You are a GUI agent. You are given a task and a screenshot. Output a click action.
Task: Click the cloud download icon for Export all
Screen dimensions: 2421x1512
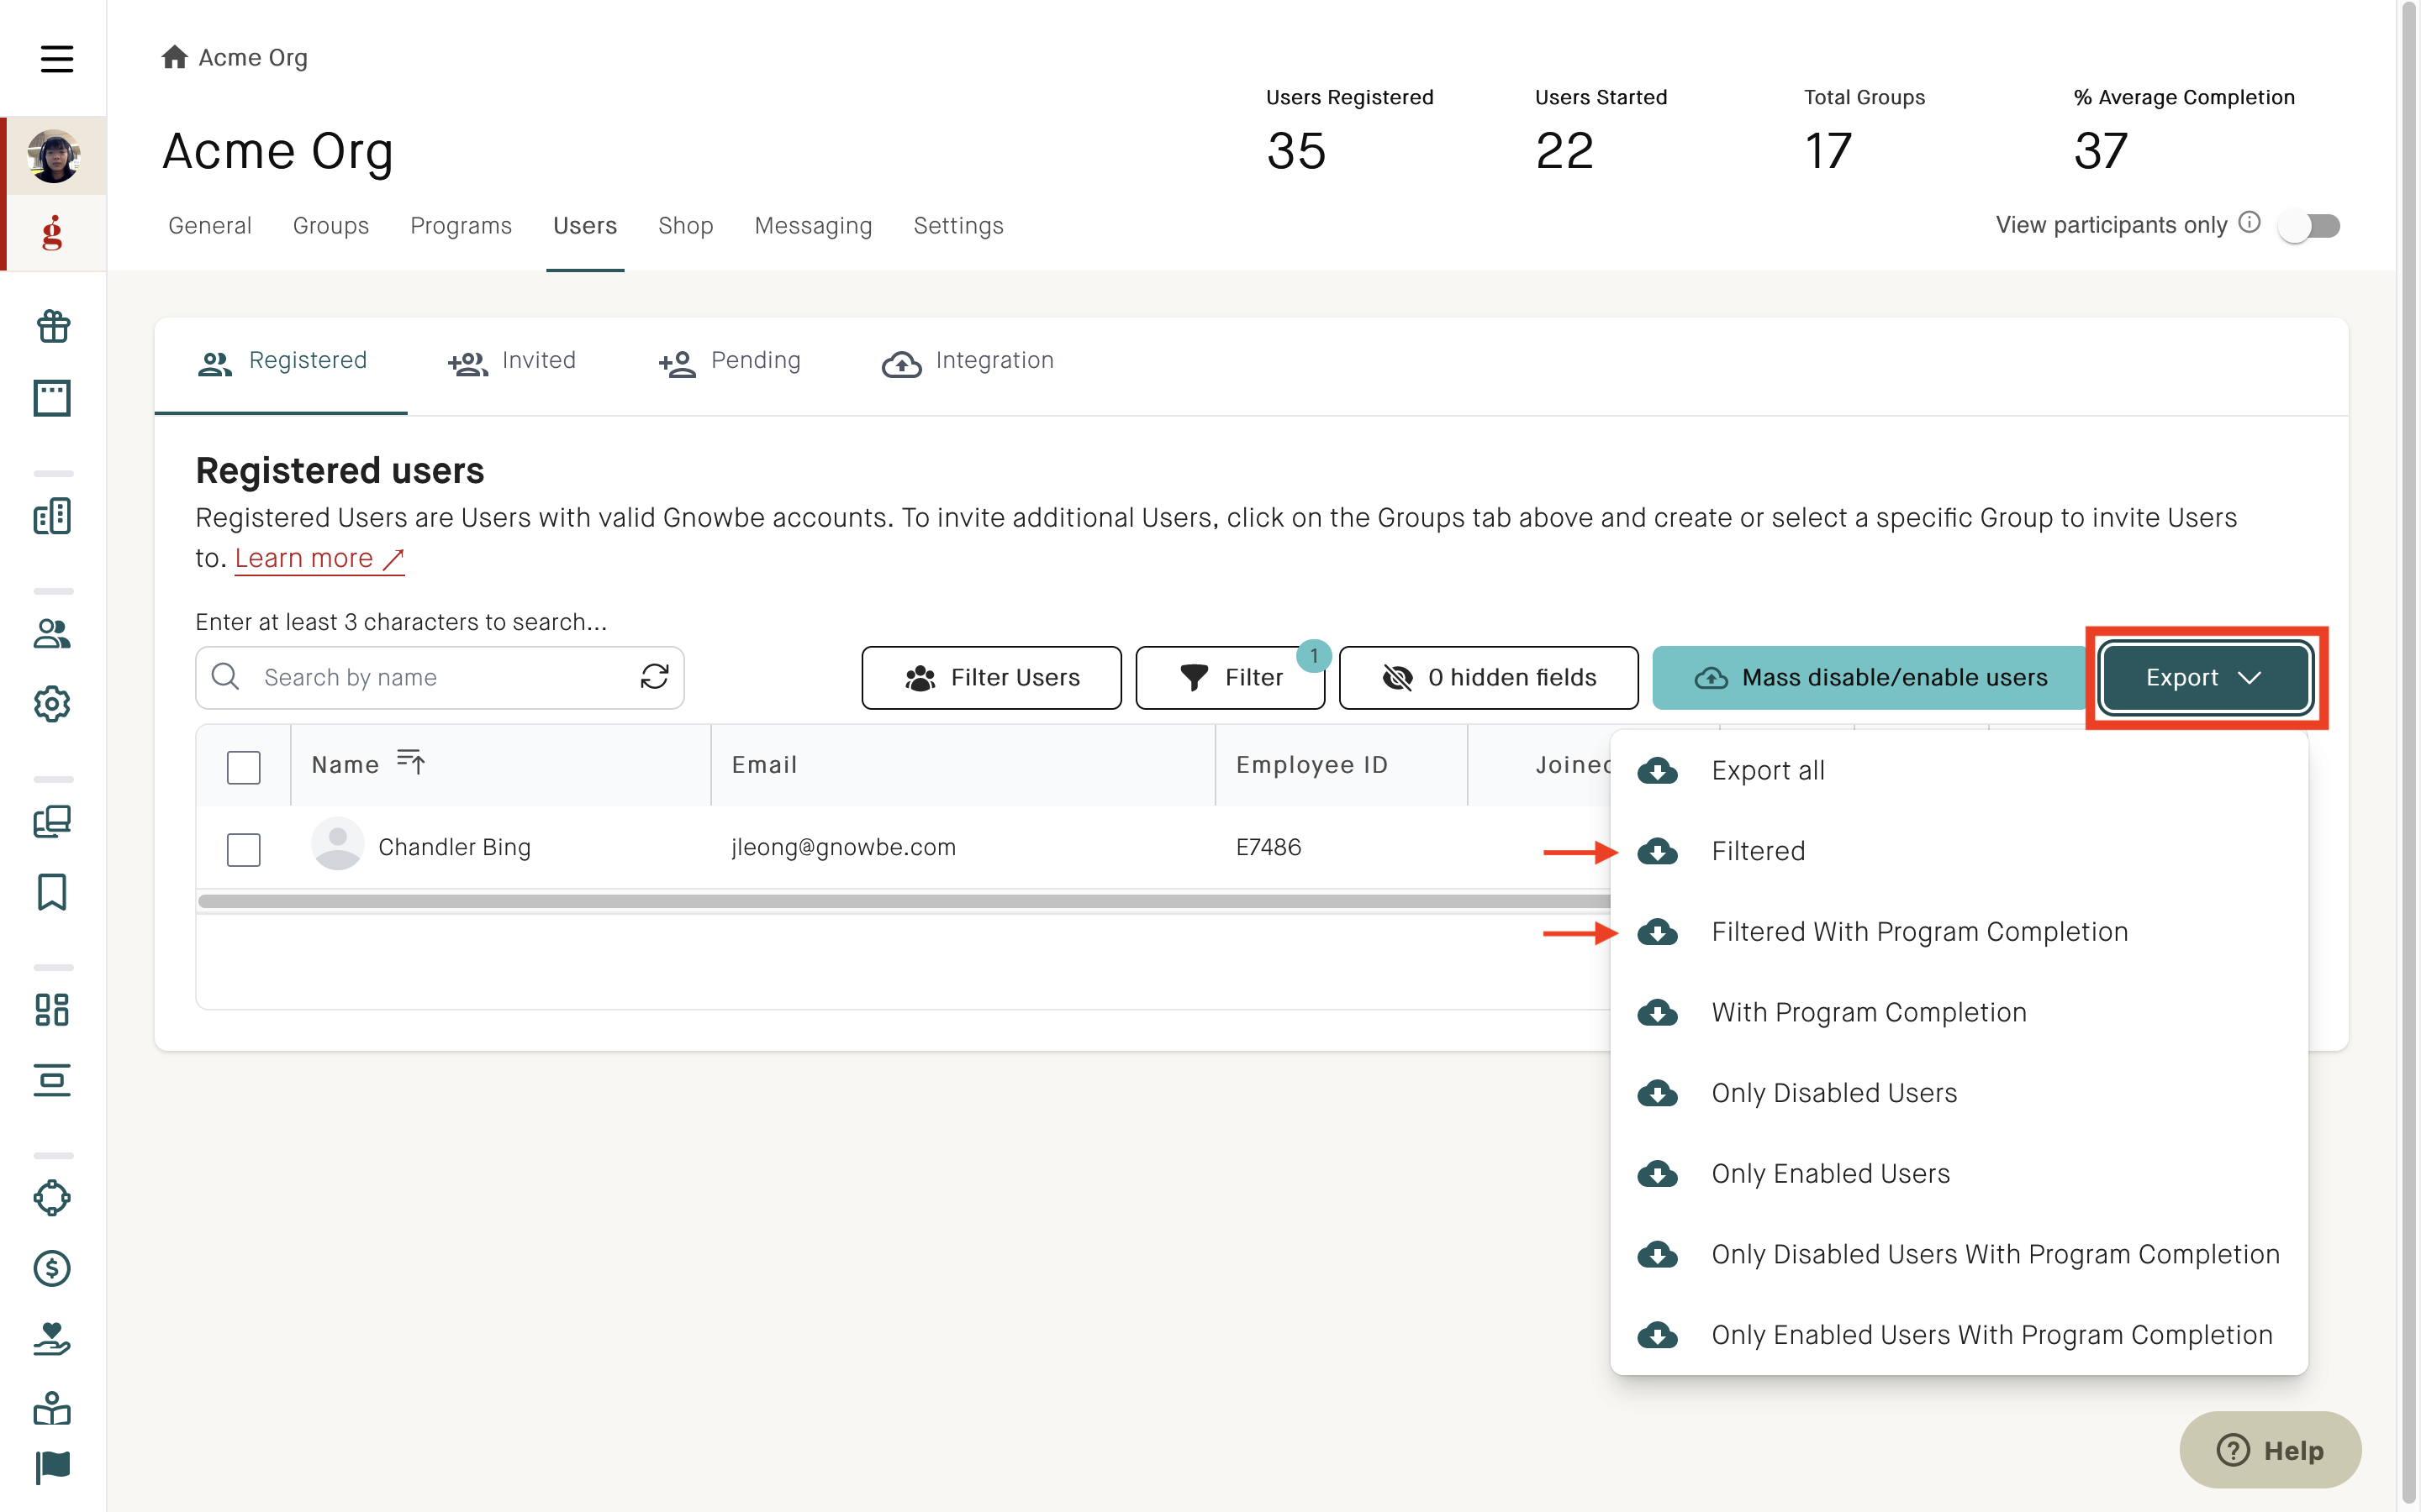click(x=1658, y=770)
